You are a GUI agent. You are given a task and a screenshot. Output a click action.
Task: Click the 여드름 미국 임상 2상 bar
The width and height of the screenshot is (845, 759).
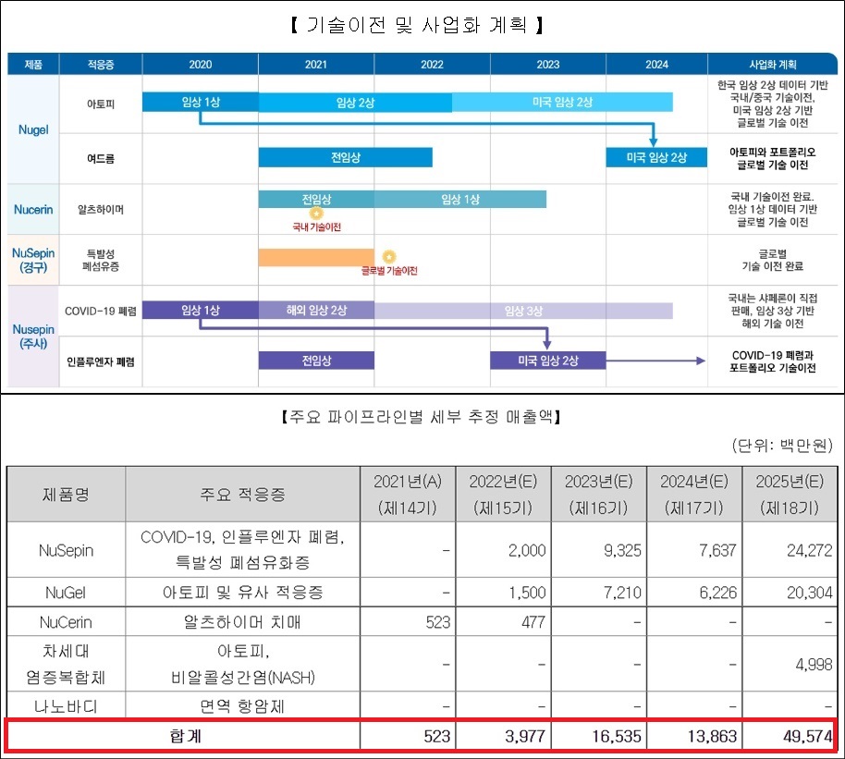(x=656, y=157)
